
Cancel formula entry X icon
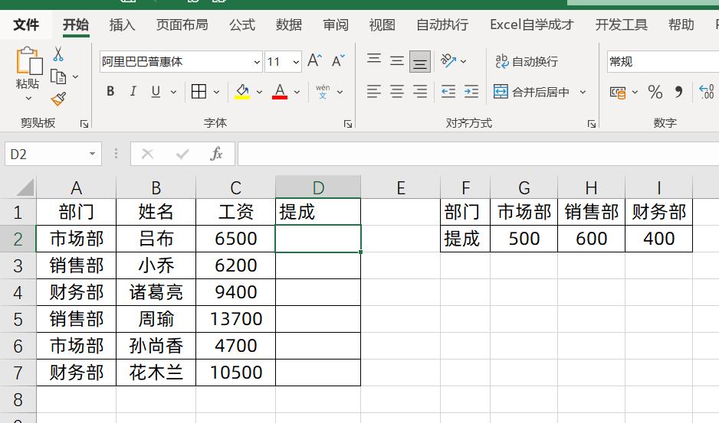point(148,154)
